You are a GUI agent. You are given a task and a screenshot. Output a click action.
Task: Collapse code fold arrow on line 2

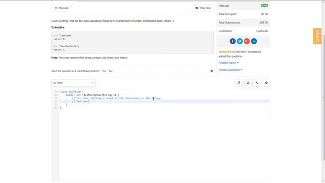point(58,95)
